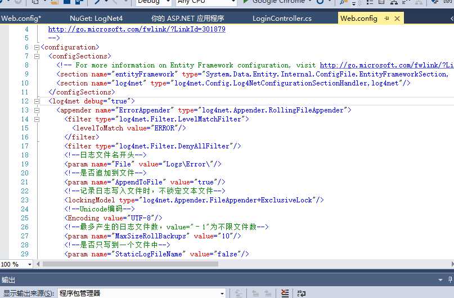Click the closing configSections tag on line 11

click(x=82, y=92)
